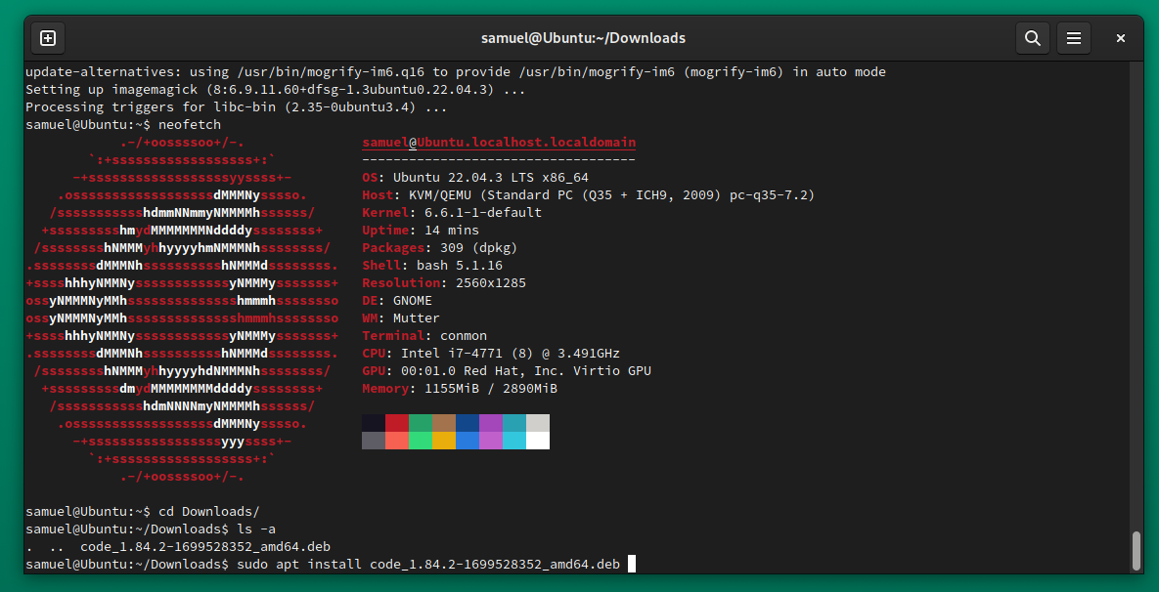Image resolution: width=1159 pixels, height=592 pixels.
Task: Click the yellow color swatch
Action: click(x=444, y=441)
